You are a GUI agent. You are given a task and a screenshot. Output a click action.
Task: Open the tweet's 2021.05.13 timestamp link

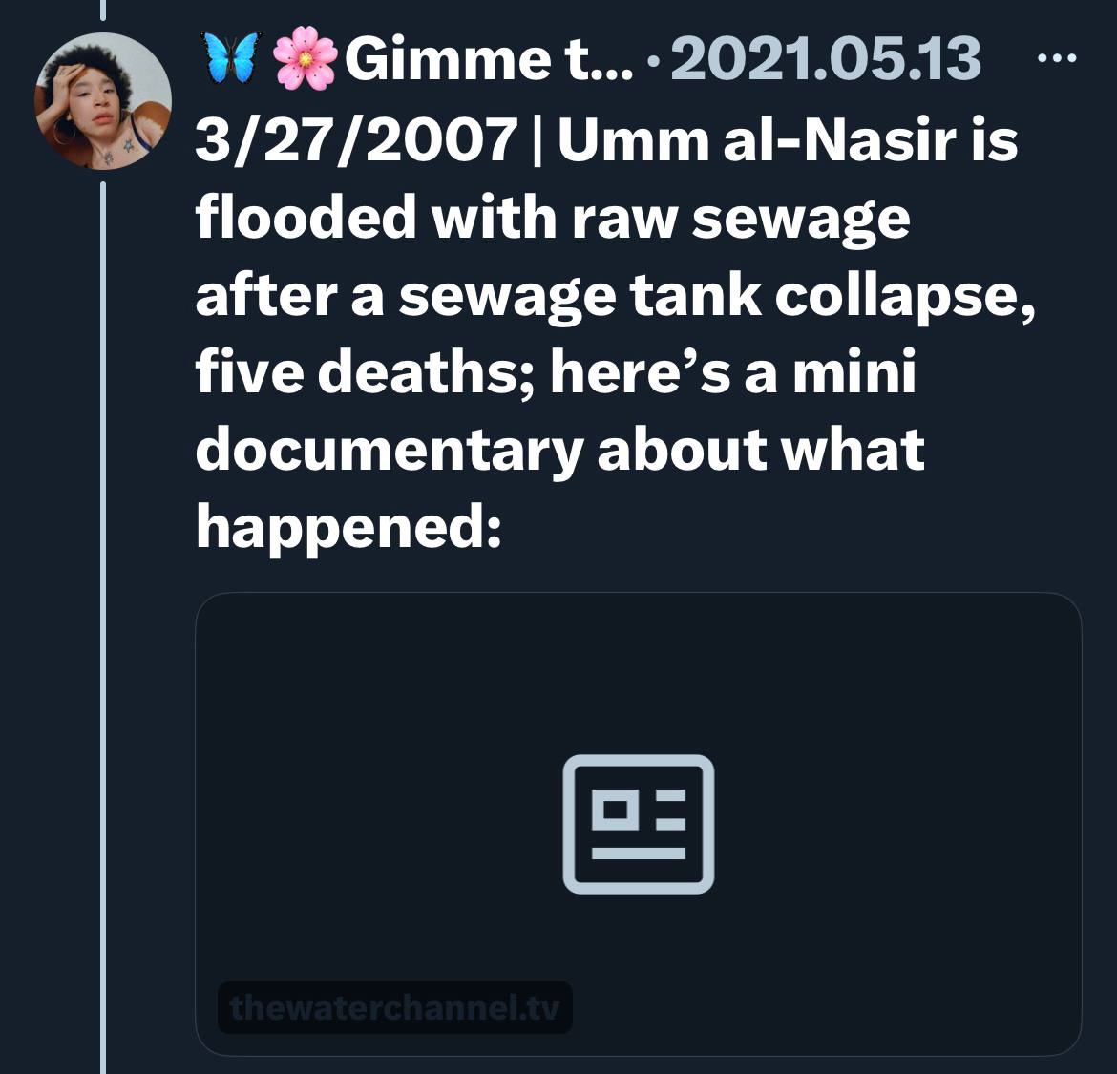coord(827,57)
